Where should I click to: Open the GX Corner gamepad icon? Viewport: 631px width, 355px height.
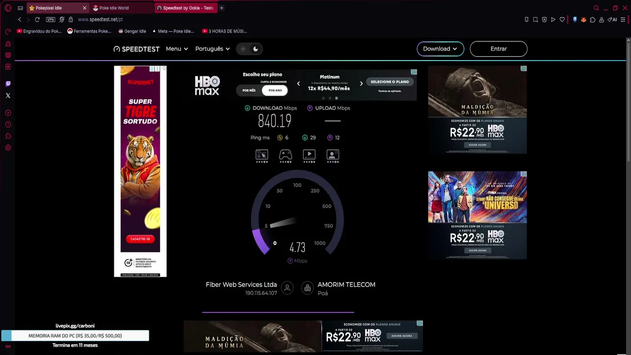pyautogui.click(x=20, y=8)
